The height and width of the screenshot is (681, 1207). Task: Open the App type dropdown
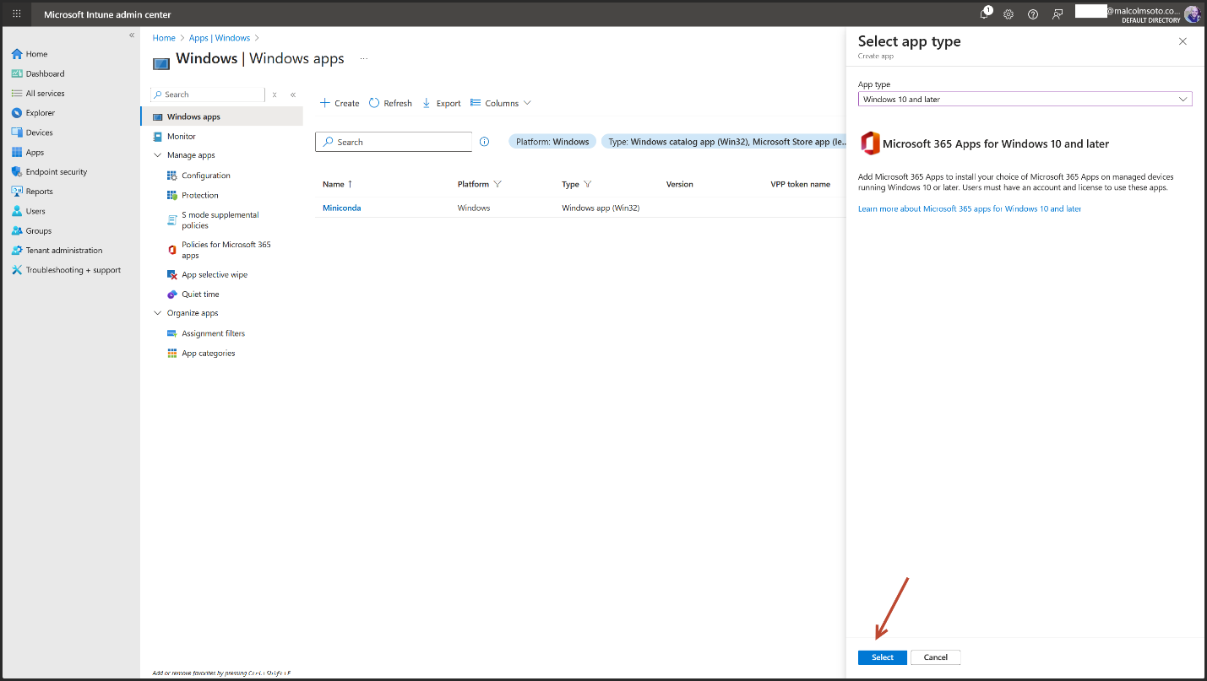tap(1024, 100)
